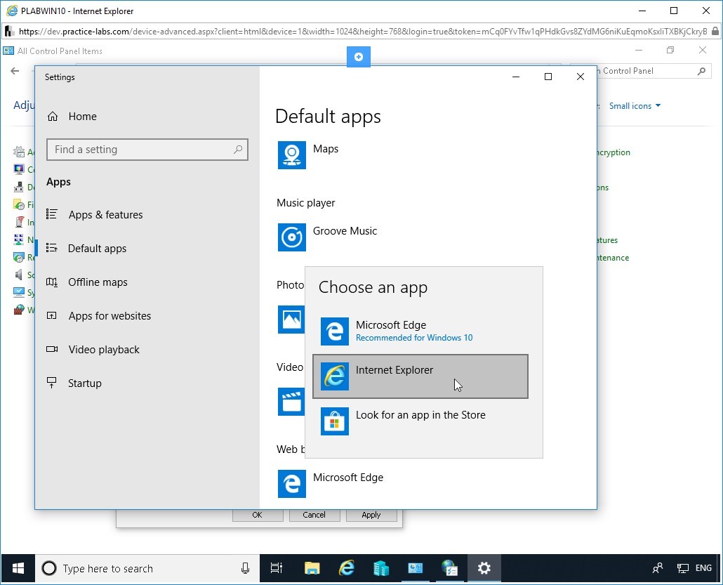
Task: Click the Internet Explorer address bar URL
Action: 363,32
